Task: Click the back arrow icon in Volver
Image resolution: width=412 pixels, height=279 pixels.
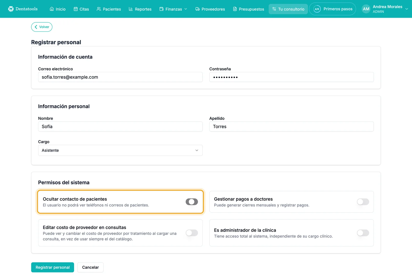Action: click(36, 27)
